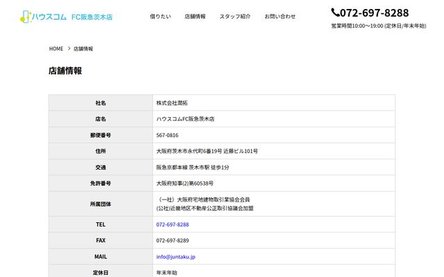
Task: Click the MAIL row label
Action: pyautogui.click(x=101, y=257)
